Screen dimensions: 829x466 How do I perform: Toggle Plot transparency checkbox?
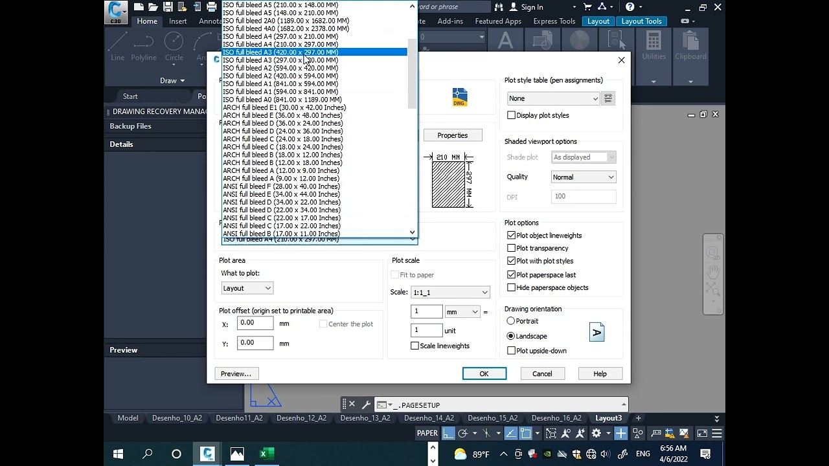(x=512, y=249)
